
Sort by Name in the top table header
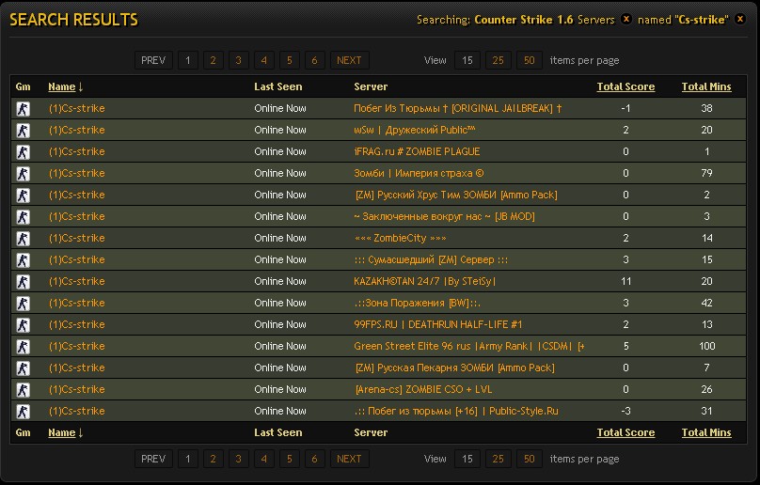click(x=61, y=86)
